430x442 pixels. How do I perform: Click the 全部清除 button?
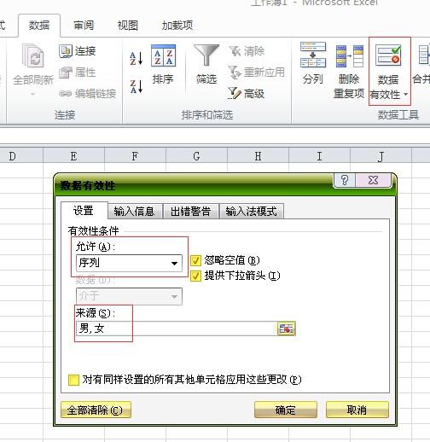pyautogui.click(x=96, y=410)
